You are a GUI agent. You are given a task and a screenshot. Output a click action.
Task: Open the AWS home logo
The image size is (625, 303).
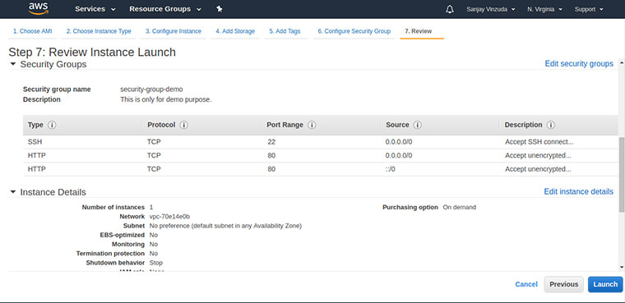click(39, 9)
